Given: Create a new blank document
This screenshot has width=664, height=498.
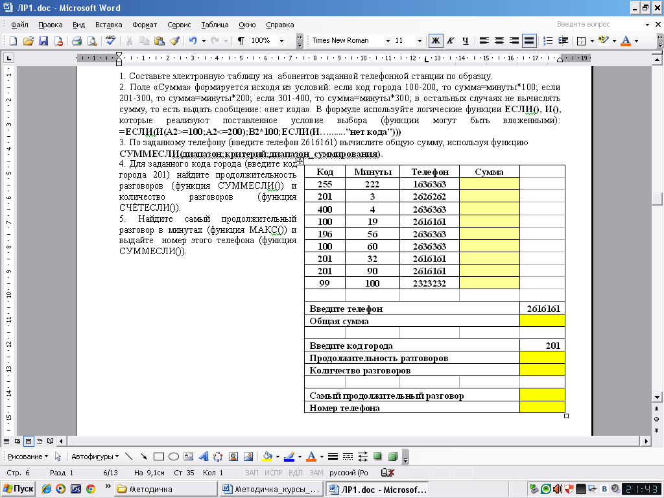Looking at the screenshot, I should pos(13,41).
